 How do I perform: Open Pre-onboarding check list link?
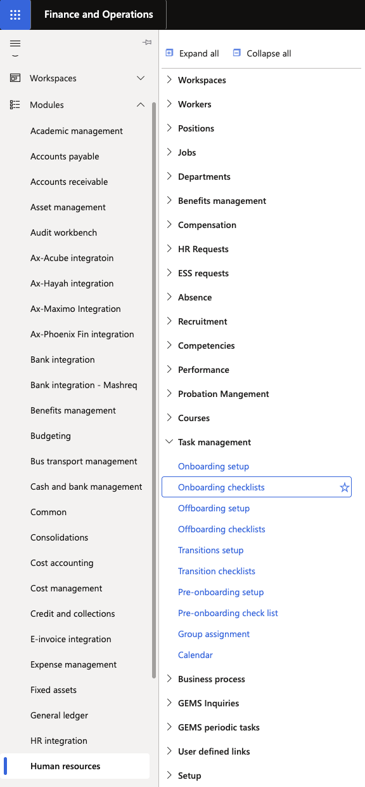[228, 613]
